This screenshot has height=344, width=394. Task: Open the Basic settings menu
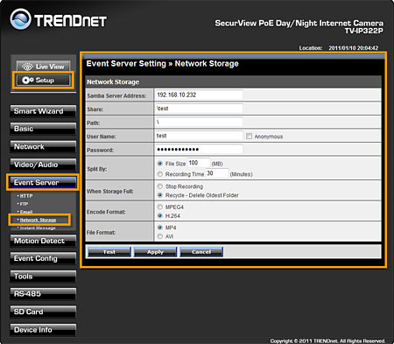(x=43, y=129)
